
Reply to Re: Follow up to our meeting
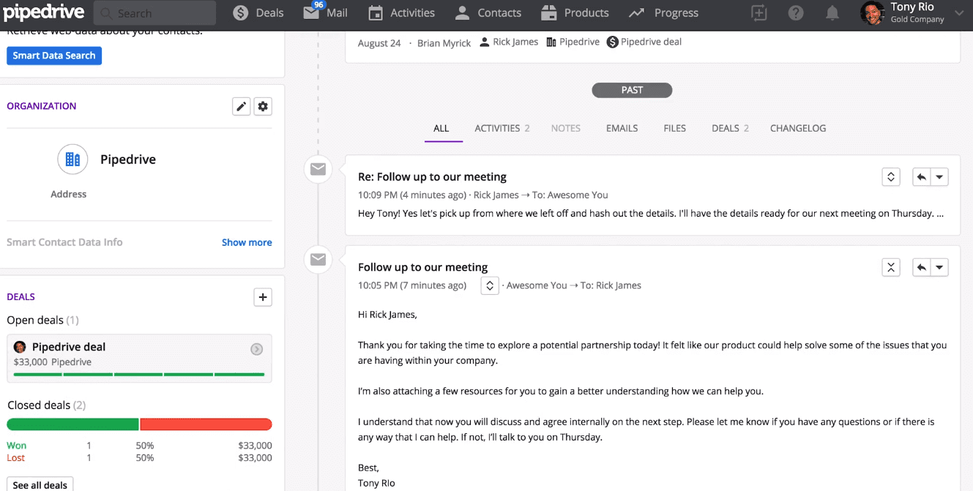pyautogui.click(x=921, y=176)
